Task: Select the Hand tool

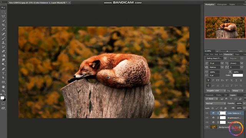Action: [3, 87]
